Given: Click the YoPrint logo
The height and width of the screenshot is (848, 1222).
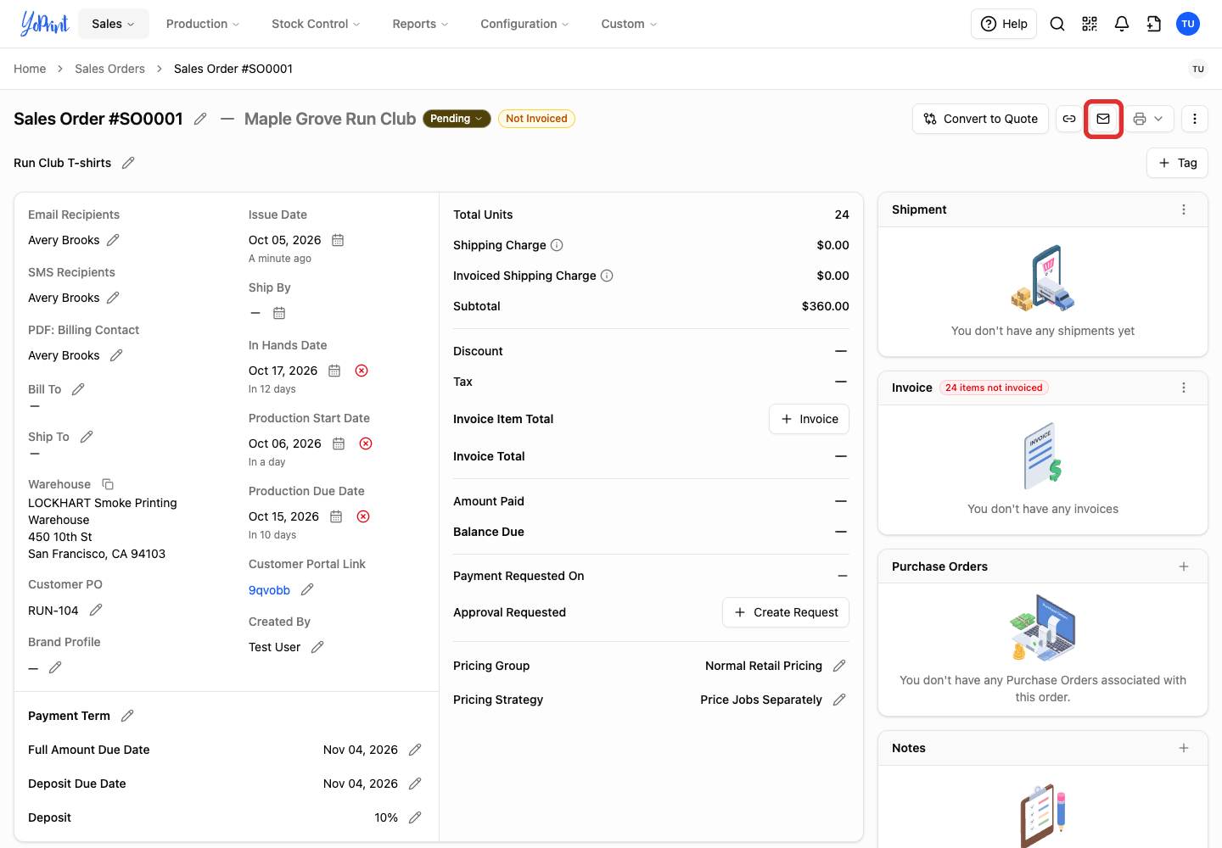Looking at the screenshot, I should [x=44, y=24].
